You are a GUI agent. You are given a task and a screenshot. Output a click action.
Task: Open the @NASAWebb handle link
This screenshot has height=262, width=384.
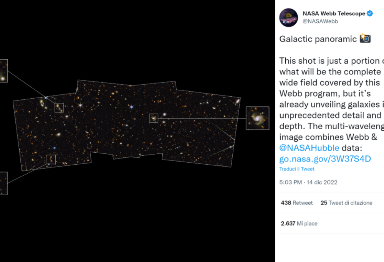coord(320,21)
